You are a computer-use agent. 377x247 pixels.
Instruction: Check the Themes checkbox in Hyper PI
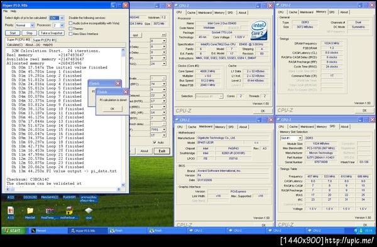tap(70, 29)
